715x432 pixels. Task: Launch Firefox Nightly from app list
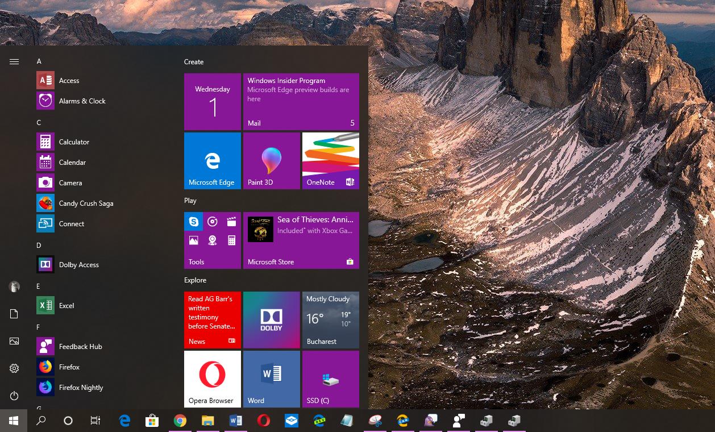[x=102, y=388]
